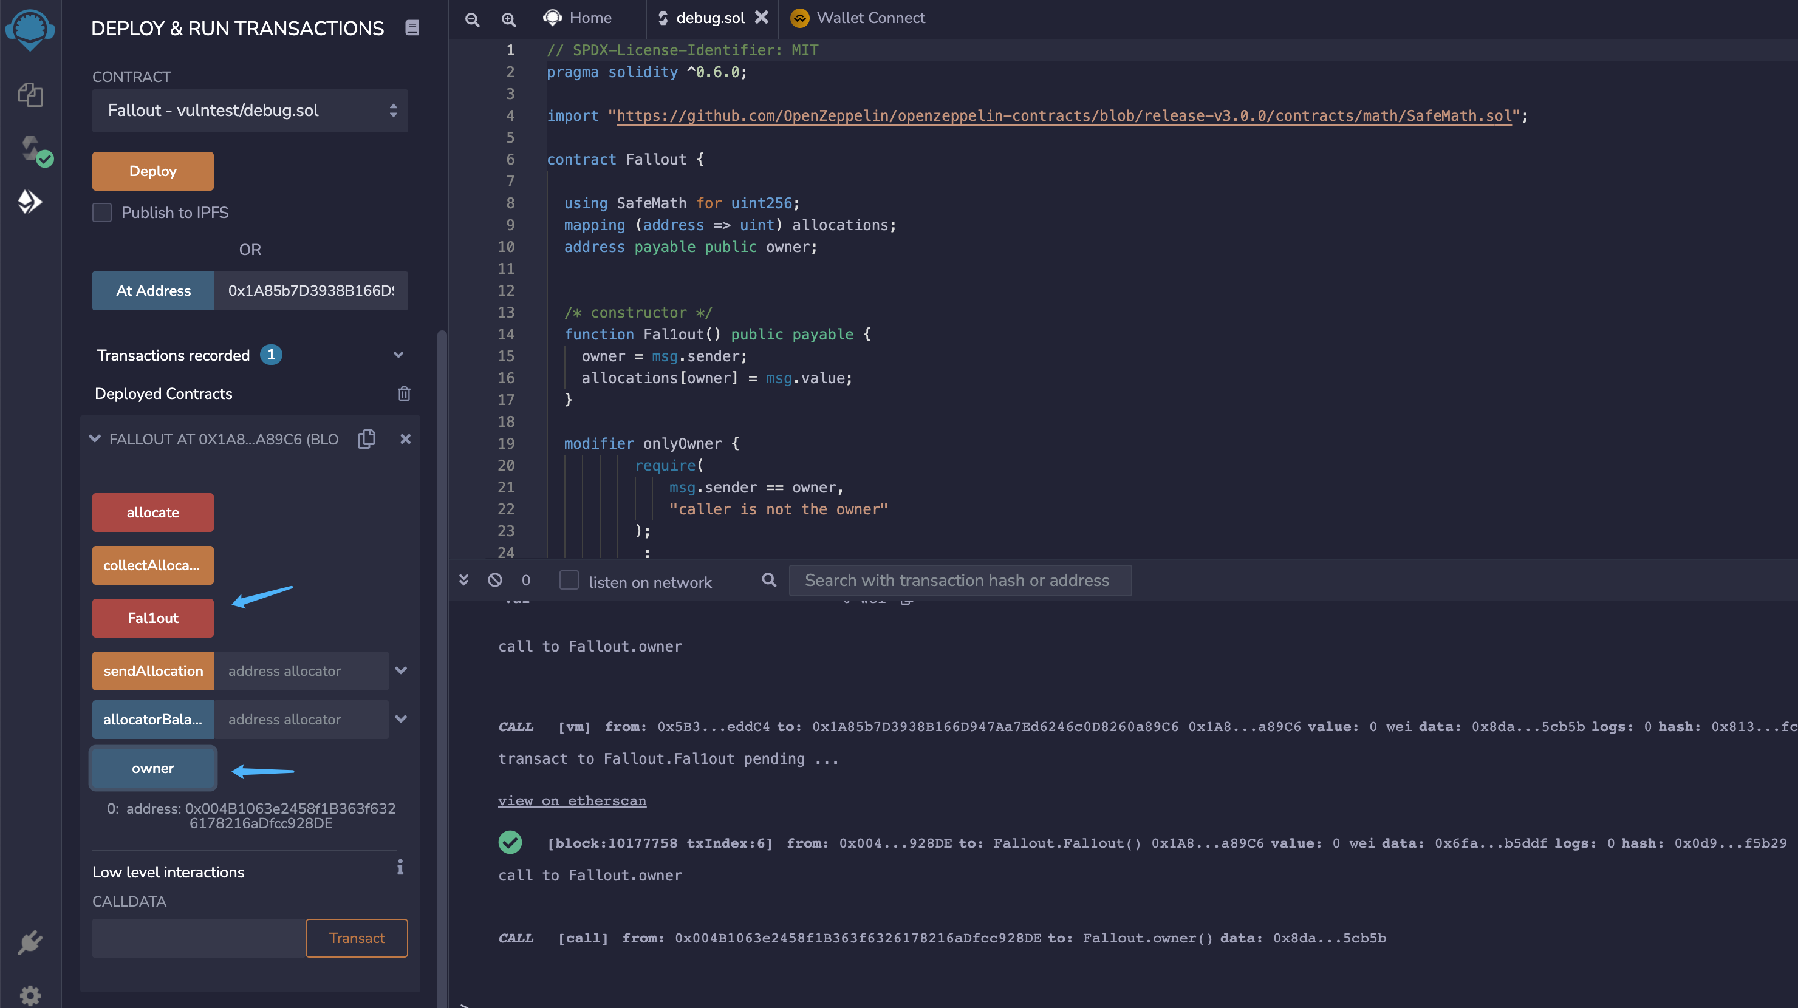Collapse the FALLOUT AT 0X1A8 instance

tap(95, 439)
